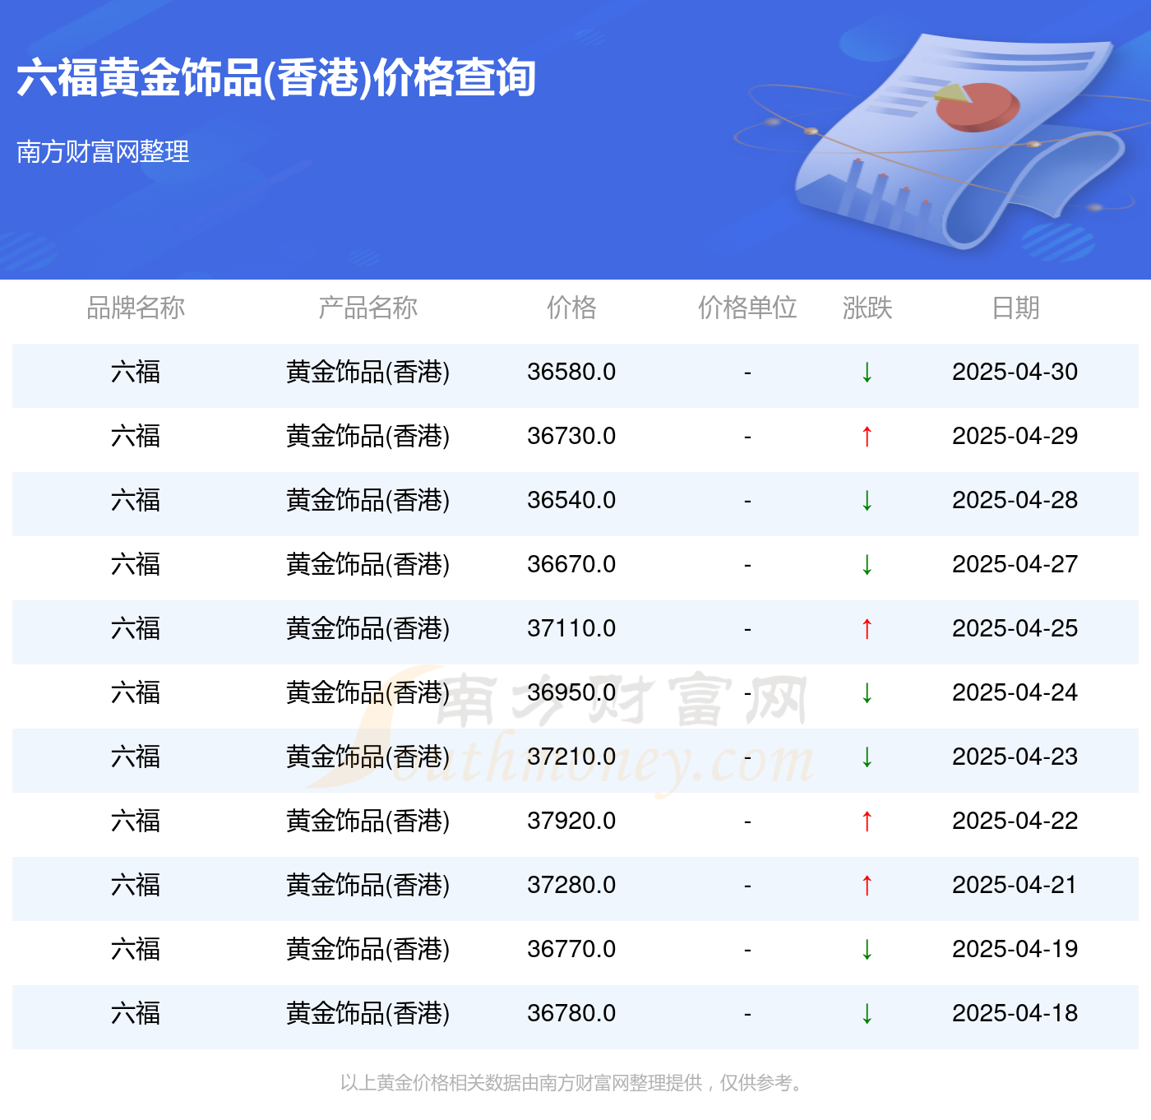Click the 品牌名称 column header
Viewport: 1151px width, 1120px height.
[136, 308]
